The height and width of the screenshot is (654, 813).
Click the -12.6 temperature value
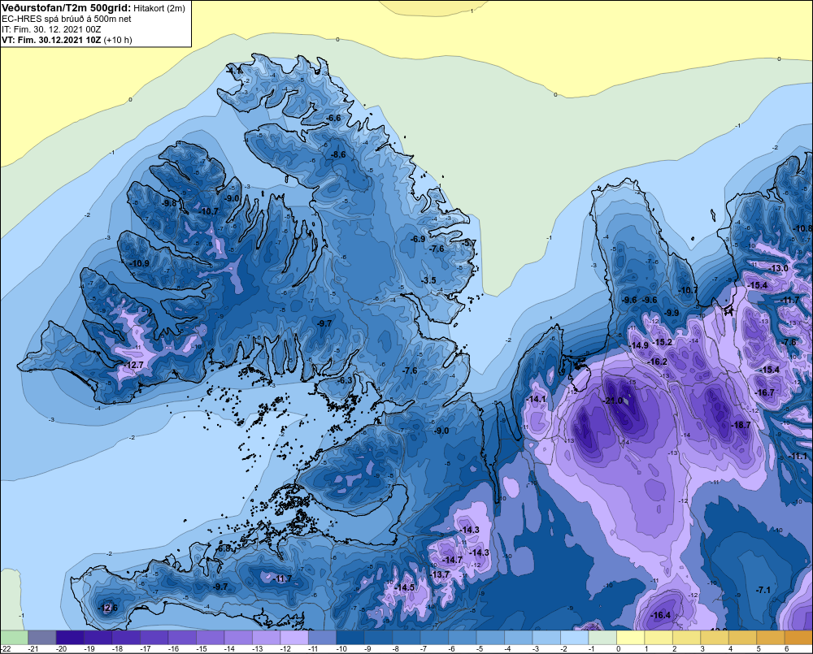pos(108,608)
